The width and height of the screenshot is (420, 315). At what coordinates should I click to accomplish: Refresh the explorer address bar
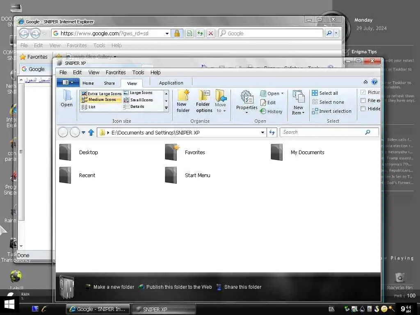tap(272, 132)
